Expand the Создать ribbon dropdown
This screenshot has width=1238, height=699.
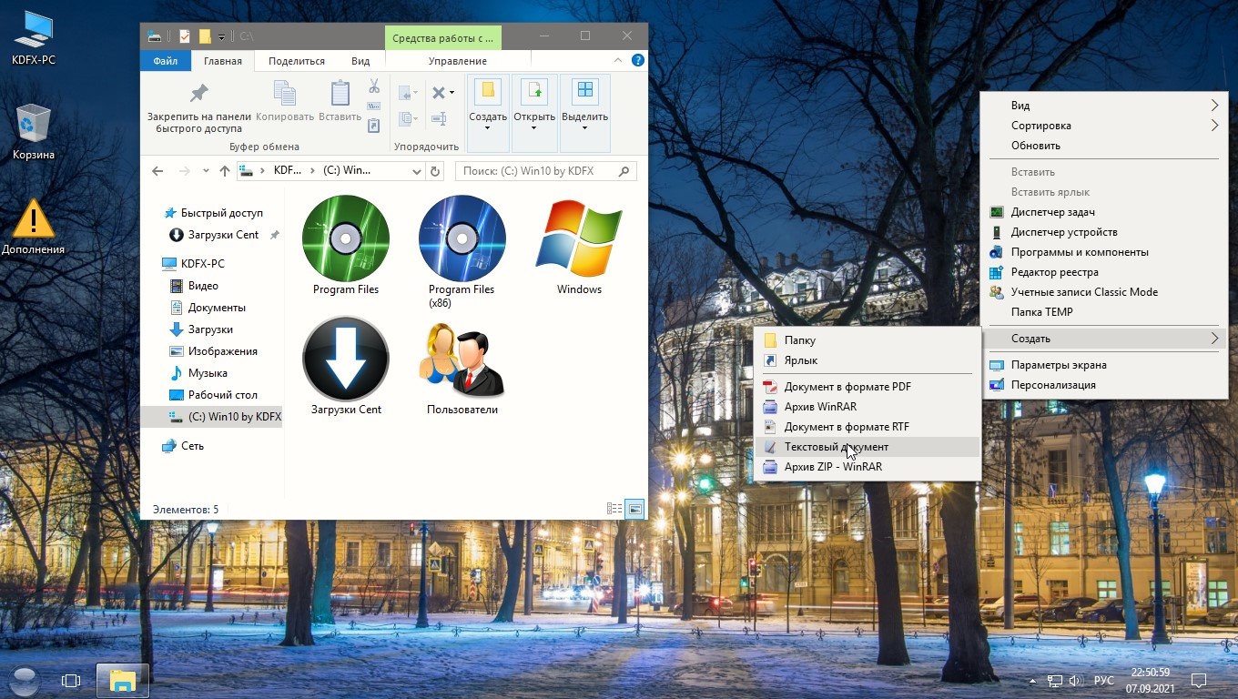[x=488, y=114]
